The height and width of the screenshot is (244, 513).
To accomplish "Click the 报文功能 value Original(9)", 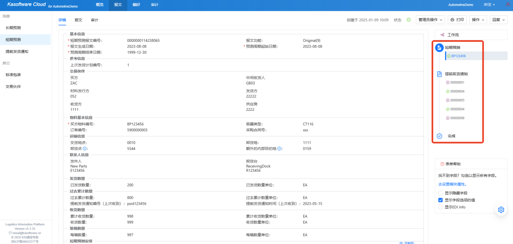I will [311, 41].
